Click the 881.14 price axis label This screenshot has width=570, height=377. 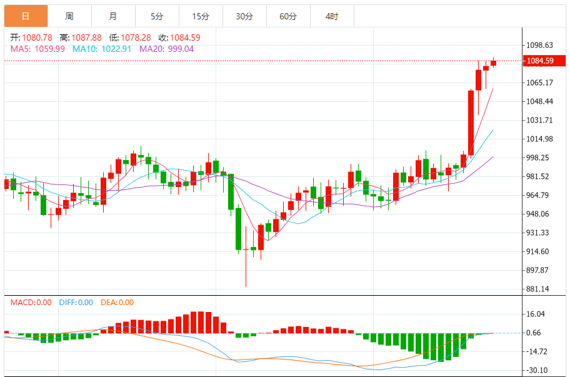537,289
